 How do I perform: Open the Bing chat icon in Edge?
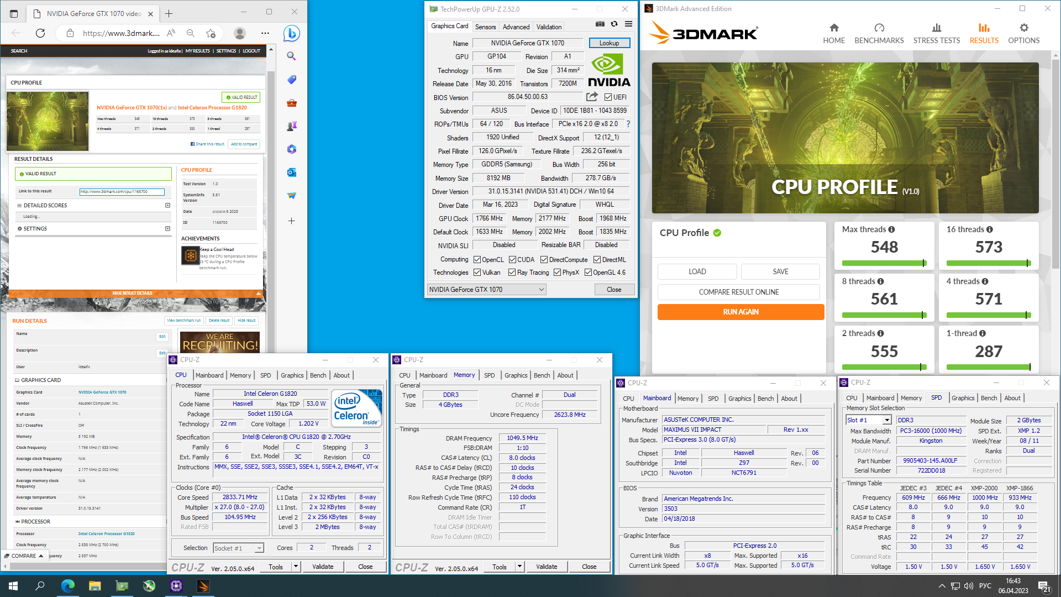292,33
